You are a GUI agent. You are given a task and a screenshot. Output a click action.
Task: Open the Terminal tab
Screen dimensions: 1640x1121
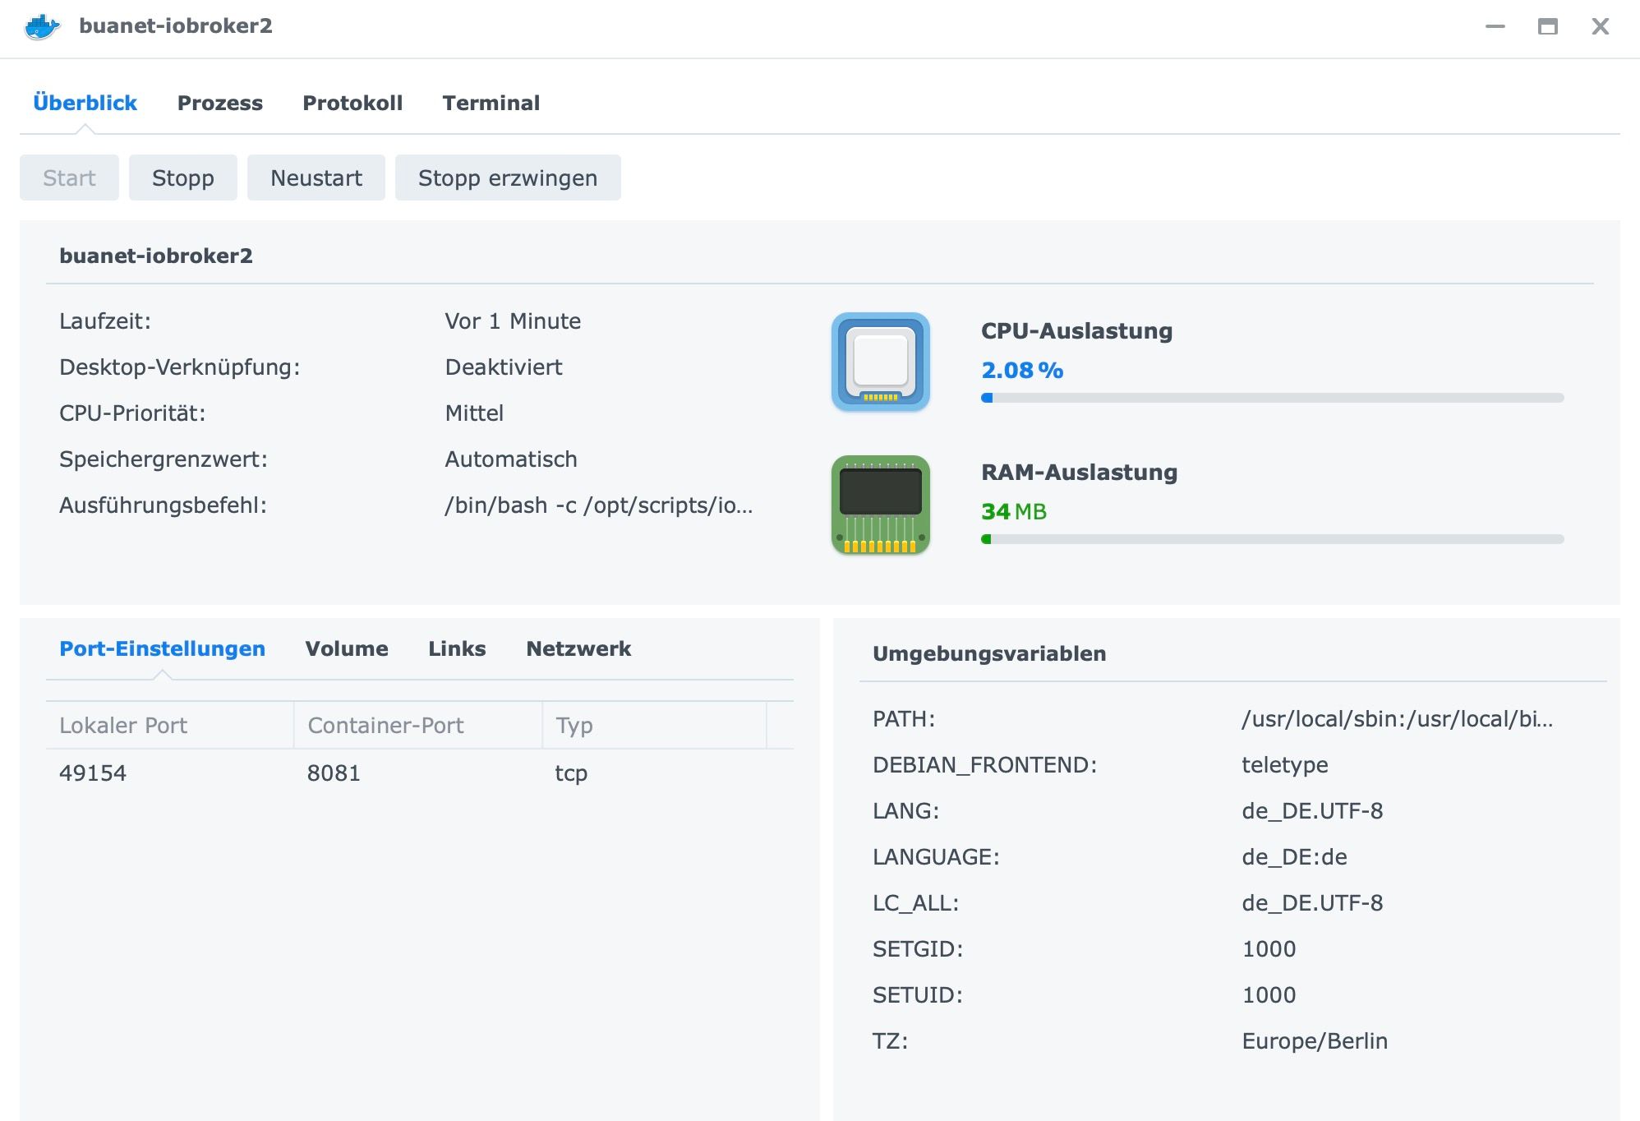pos(491,103)
